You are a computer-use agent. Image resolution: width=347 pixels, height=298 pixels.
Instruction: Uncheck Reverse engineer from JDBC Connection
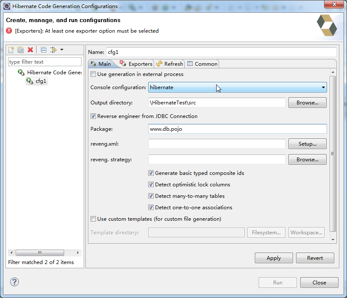93,116
